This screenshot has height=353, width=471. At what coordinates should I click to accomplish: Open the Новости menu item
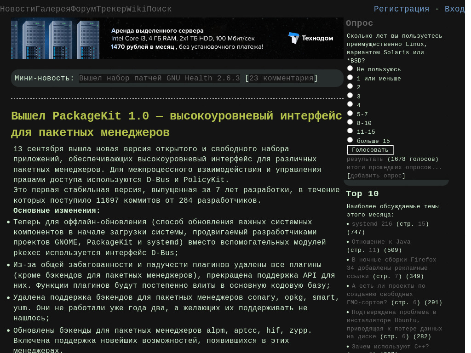point(18,9)
